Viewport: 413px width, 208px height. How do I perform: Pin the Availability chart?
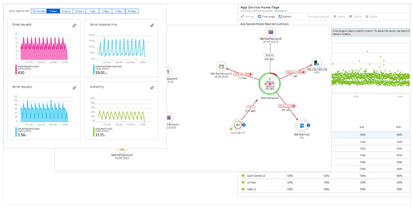click(152, 88)
